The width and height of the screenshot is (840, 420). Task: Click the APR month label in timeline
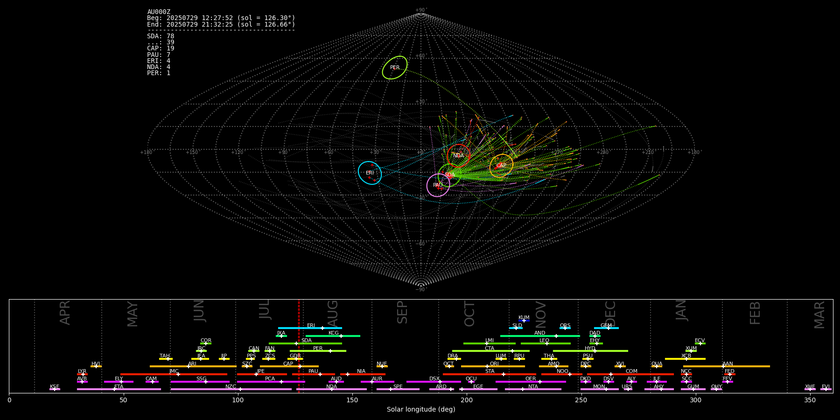tap(65, 312)
